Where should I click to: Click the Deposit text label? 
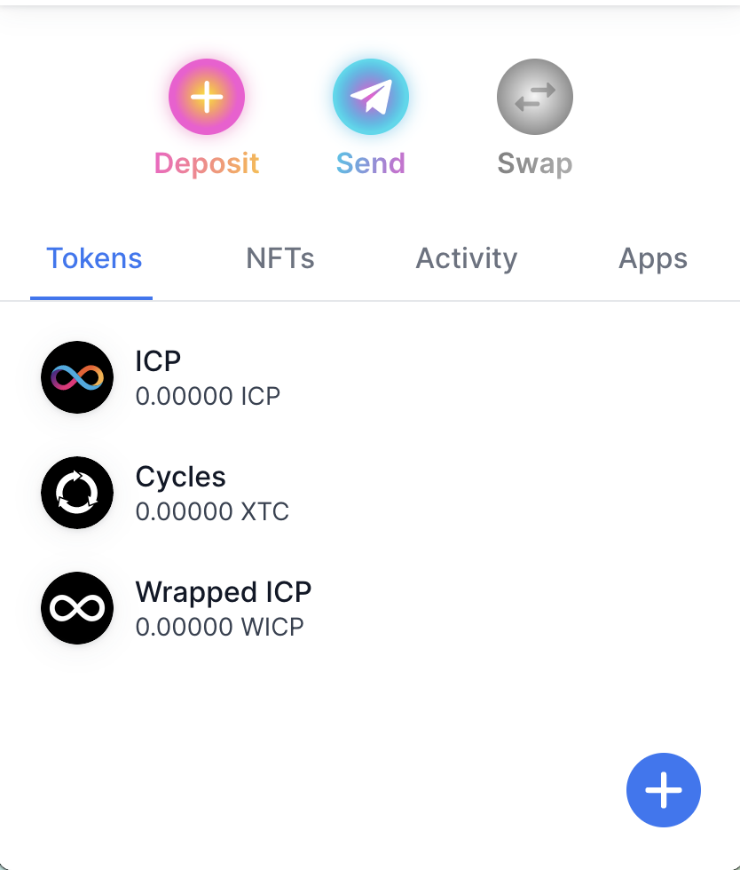tap(207, 163)
